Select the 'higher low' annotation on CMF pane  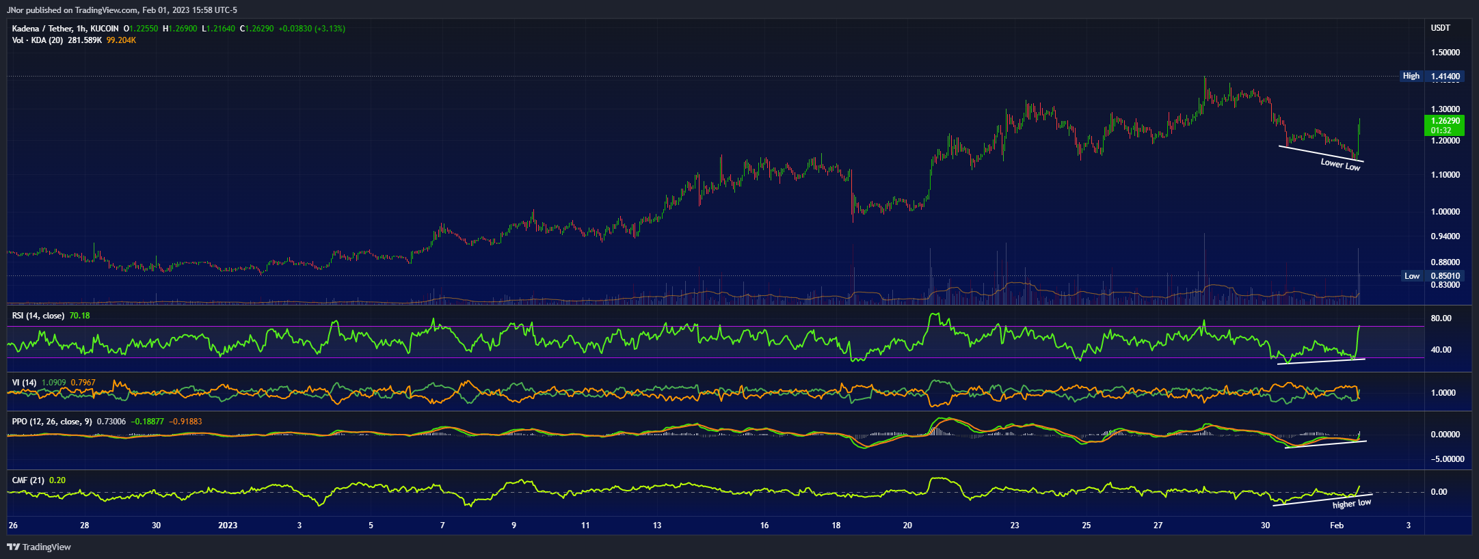pos(1352,504)
